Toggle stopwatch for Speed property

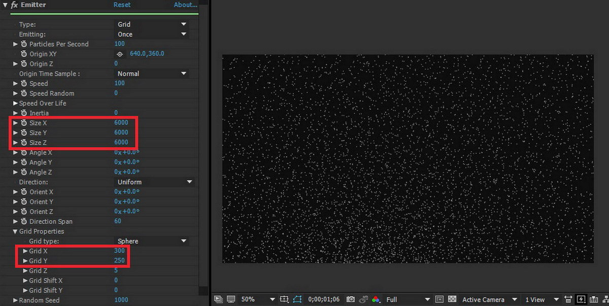24,84
